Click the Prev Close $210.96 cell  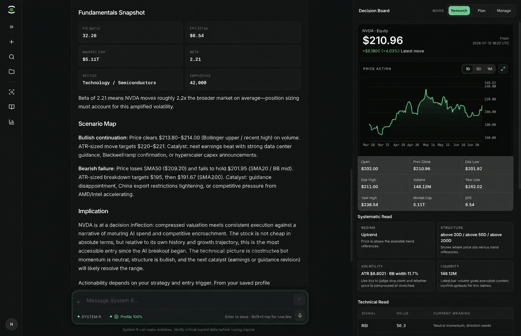436,166
